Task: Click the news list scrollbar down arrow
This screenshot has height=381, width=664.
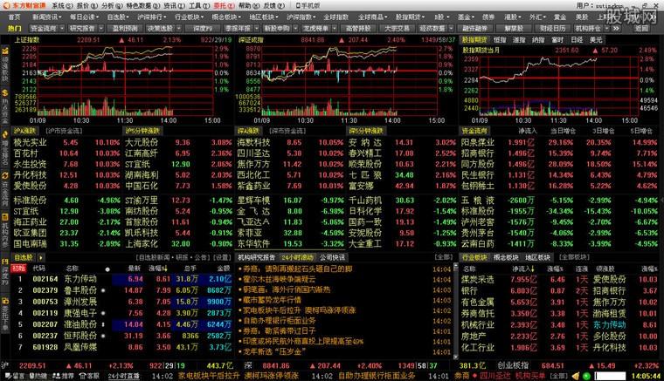Action: tap(456, 356)
